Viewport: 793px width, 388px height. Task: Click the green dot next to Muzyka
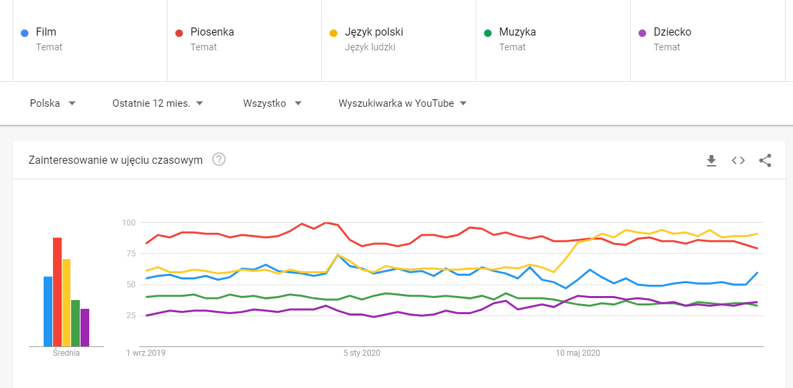[488, 32]
